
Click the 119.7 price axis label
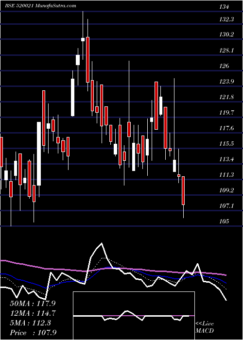227,113
